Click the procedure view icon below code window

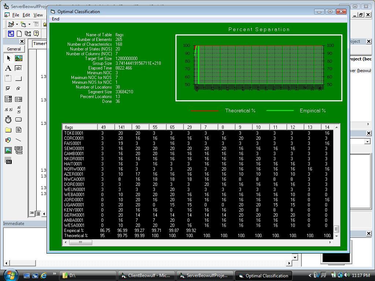[32, 213]
